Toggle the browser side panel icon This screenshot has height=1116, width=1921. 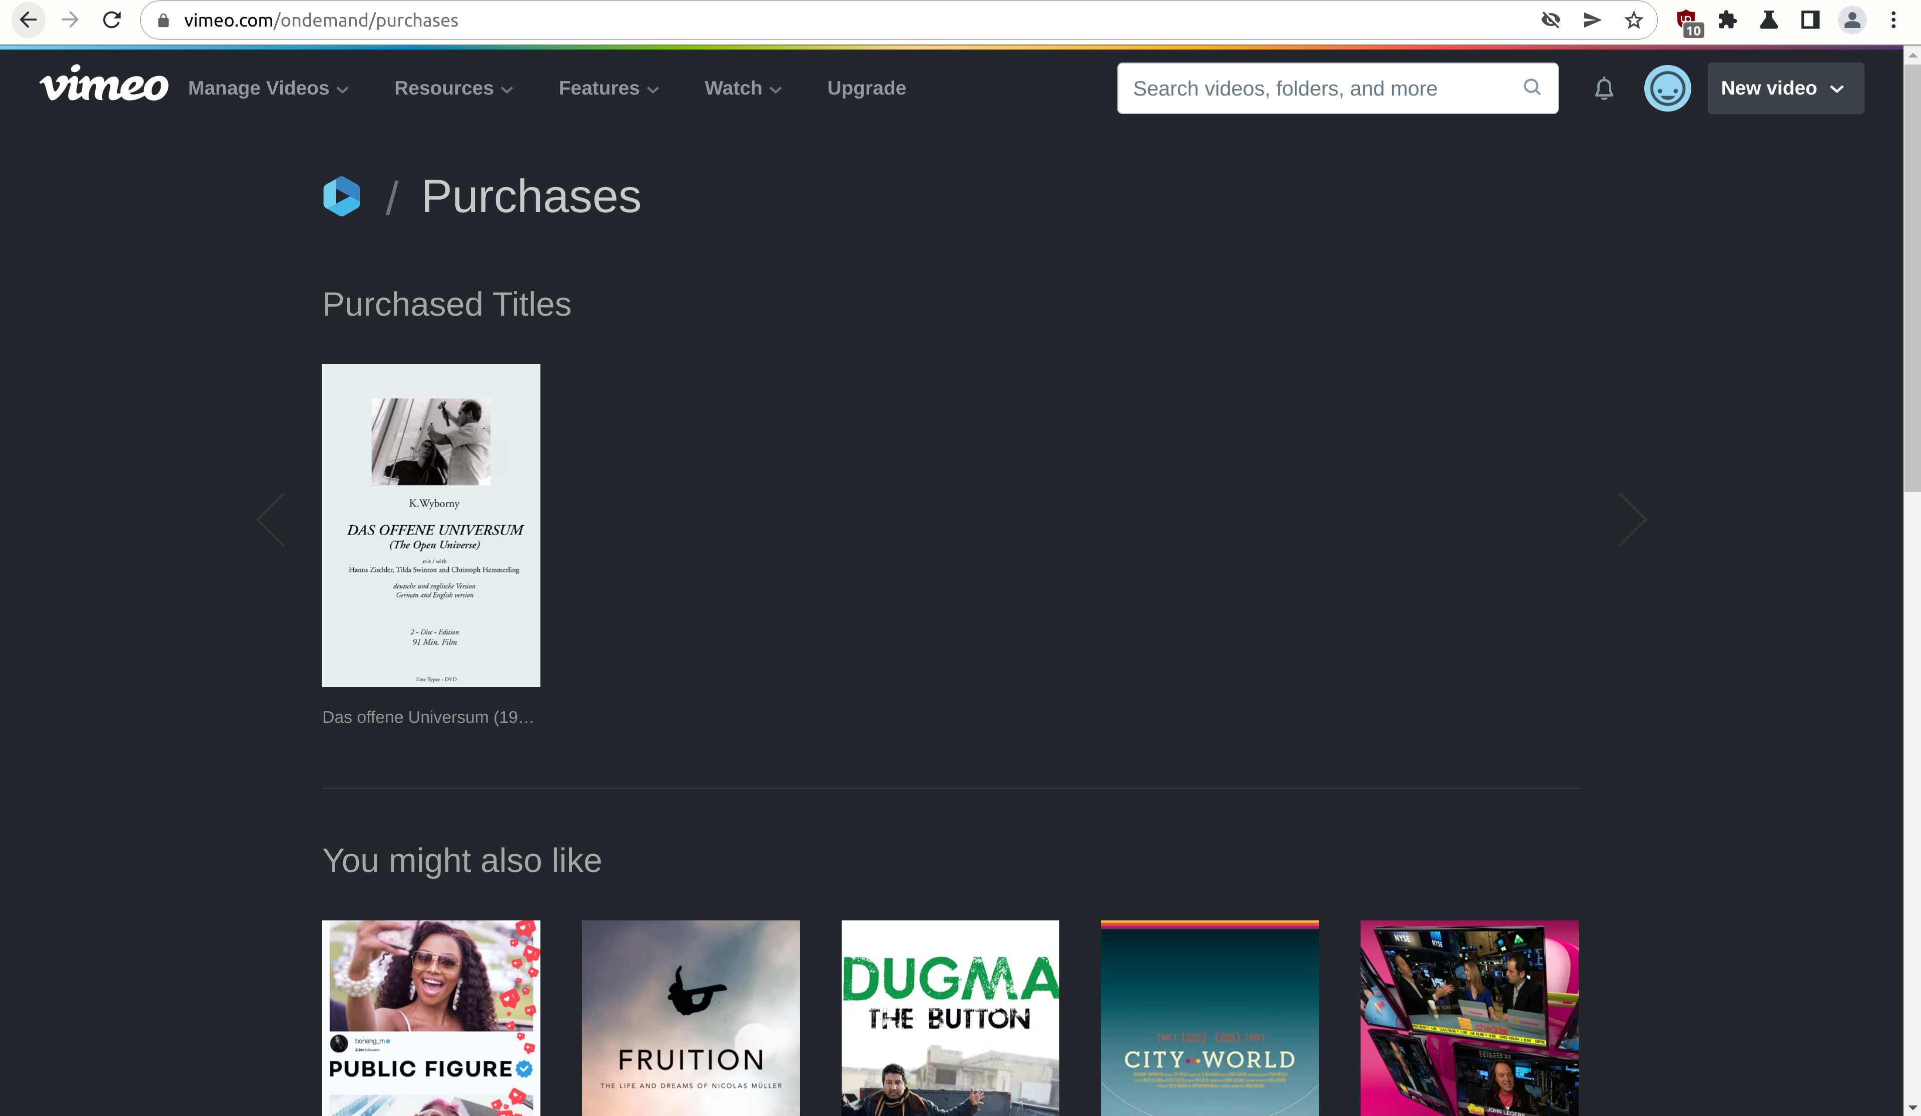[x=1810, y=20]
